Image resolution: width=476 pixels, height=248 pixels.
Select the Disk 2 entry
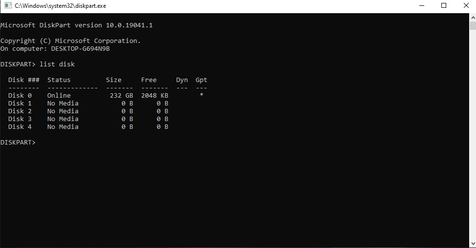(20, 111)
